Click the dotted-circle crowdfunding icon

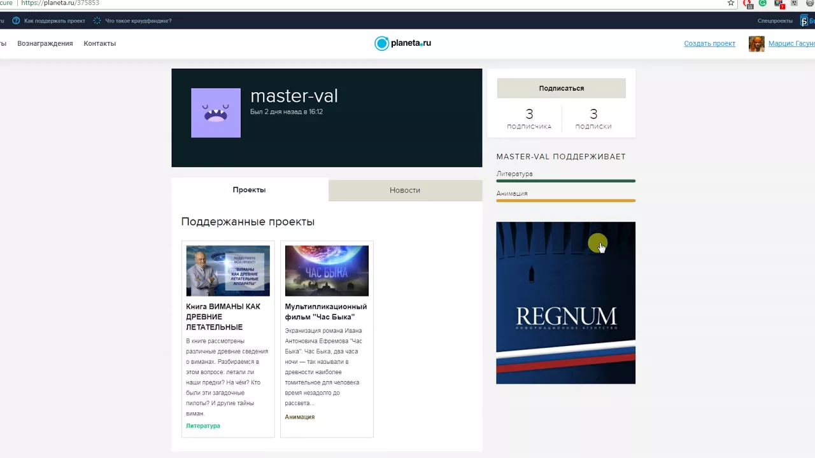point(97,20)
